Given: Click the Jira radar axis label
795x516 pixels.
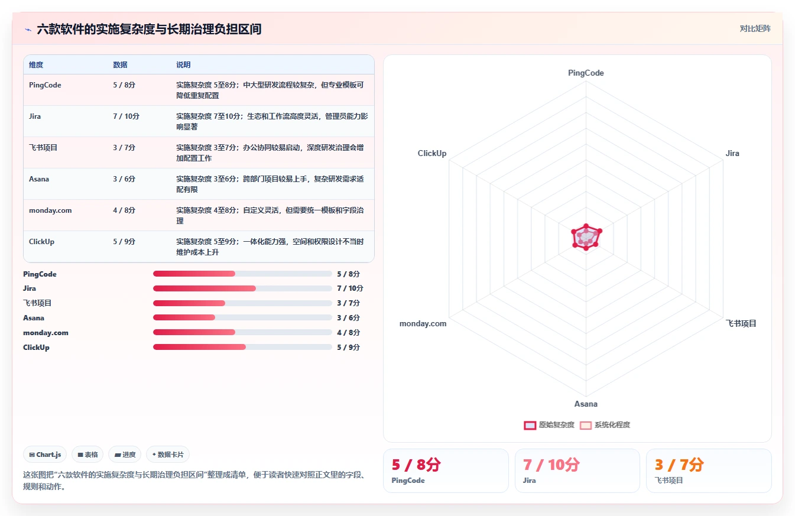Looking at the screenshot, I should (732, 153).
